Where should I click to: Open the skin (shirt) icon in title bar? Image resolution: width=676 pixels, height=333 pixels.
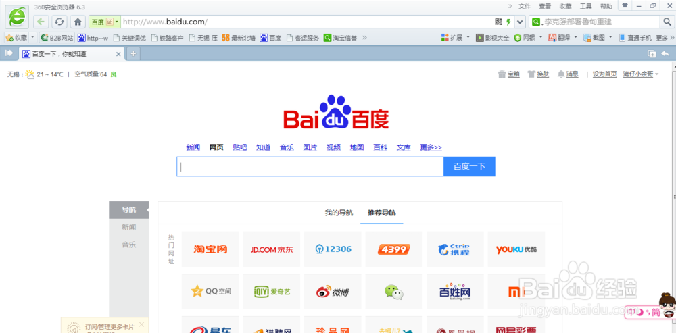coord(625,5)
